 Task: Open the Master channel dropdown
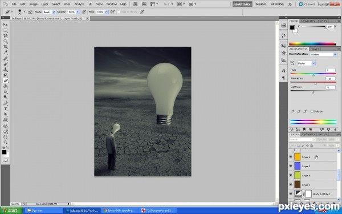[306, 63]
